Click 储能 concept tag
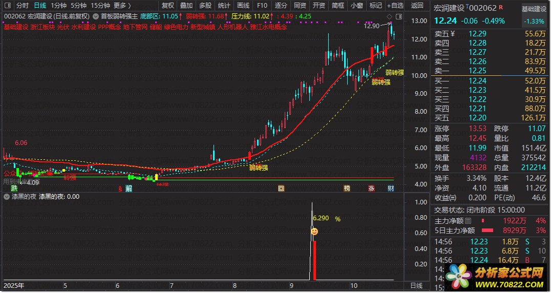 click(x=156, y=27)
